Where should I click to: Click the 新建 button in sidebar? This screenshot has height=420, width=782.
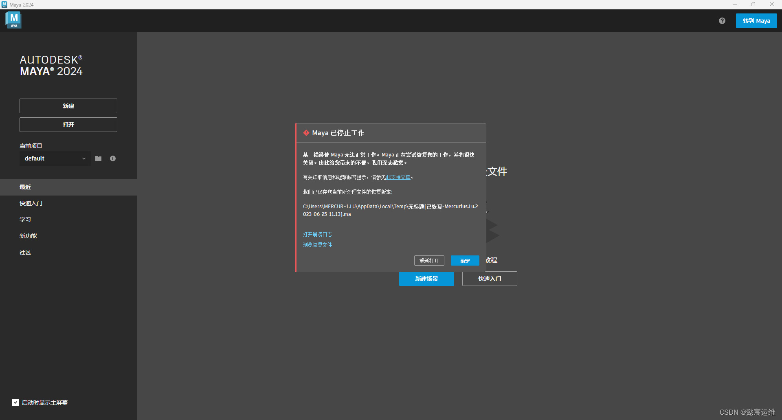(x=68, y=106)
